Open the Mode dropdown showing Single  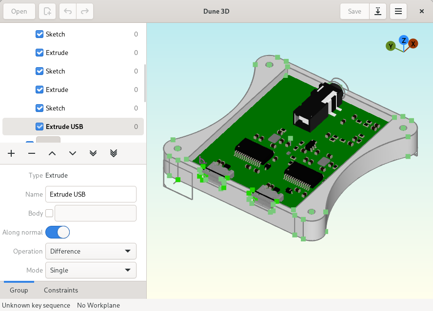point(91,270)
